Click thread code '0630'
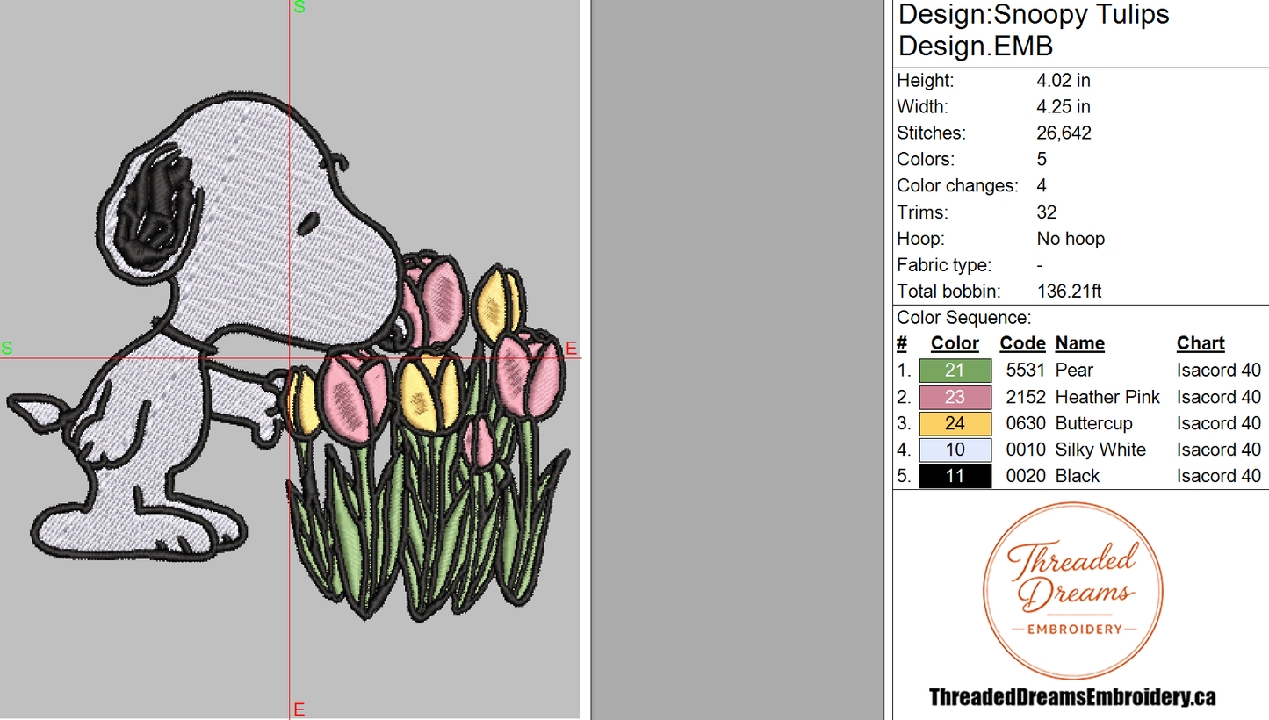Viewport: 1269px width, 720px height. click(1026, 423)
